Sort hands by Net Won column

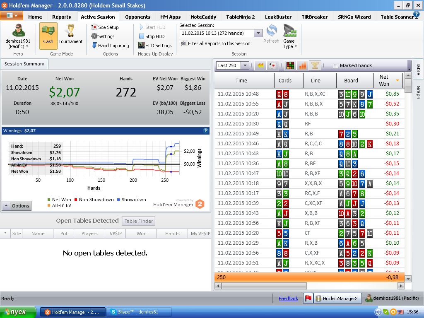[x=388, y=81]
